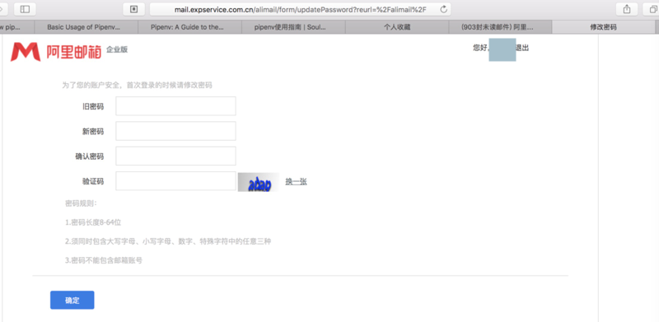The image size is (659, 322).
Task: Focus the 验证码 input field
Action: (175, 181)
